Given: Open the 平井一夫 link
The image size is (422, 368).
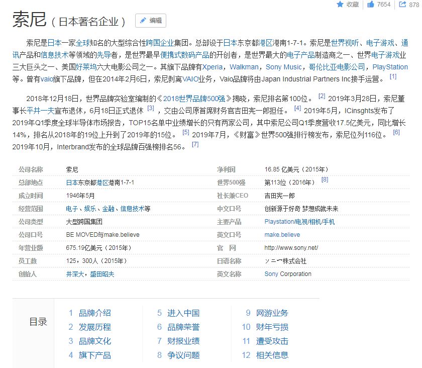Looking at the screenshot, I should pyautogui.click(x=40, y=111).
